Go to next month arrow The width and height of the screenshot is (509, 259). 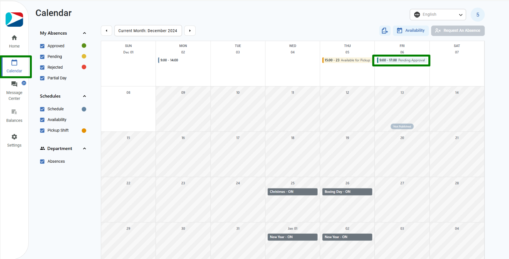coord(190,31)
